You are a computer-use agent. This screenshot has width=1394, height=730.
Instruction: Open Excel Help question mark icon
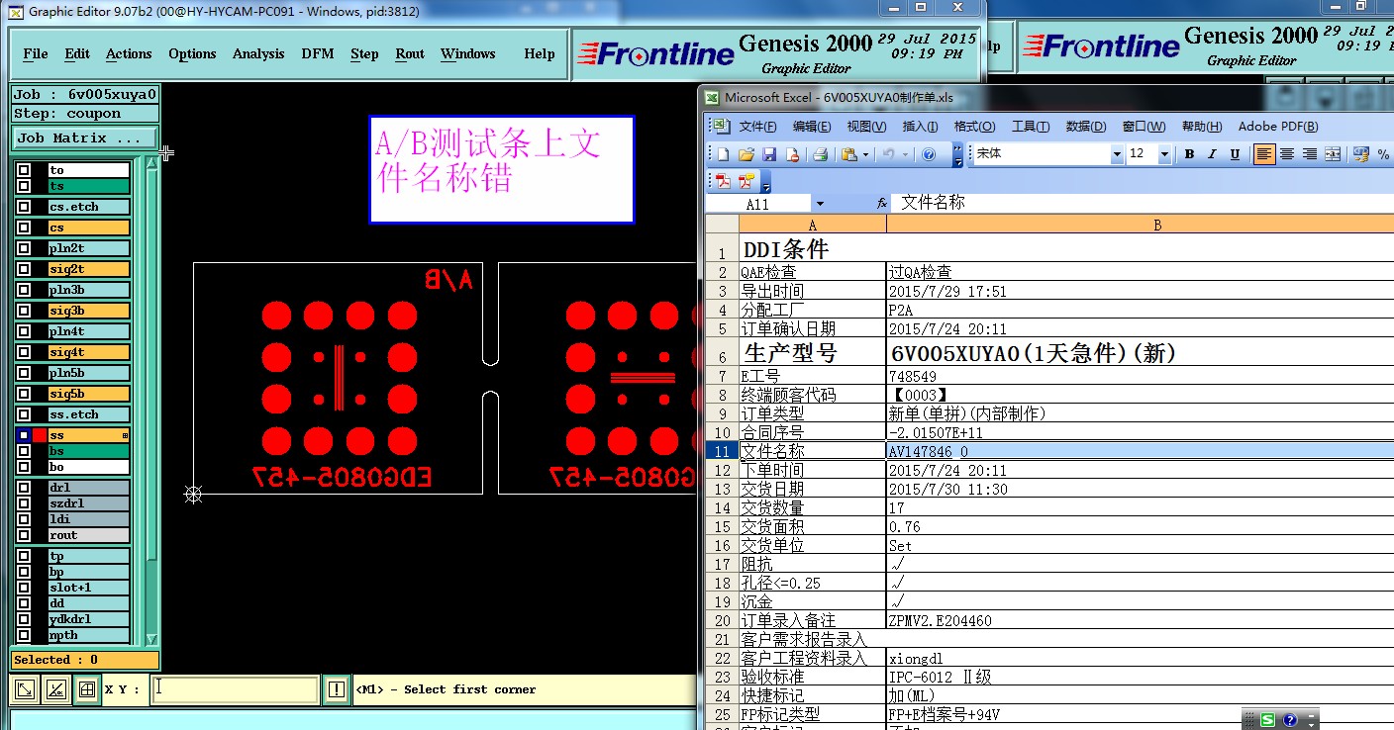pos(929,154)
